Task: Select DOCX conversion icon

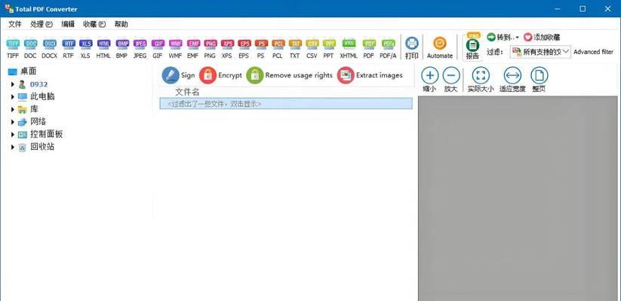Action: [50, 48]
